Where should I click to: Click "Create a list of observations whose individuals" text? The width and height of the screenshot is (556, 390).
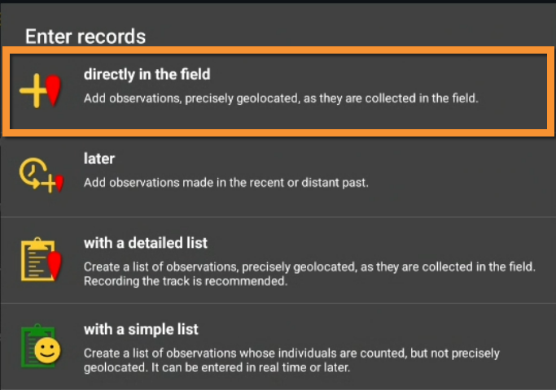291,353
